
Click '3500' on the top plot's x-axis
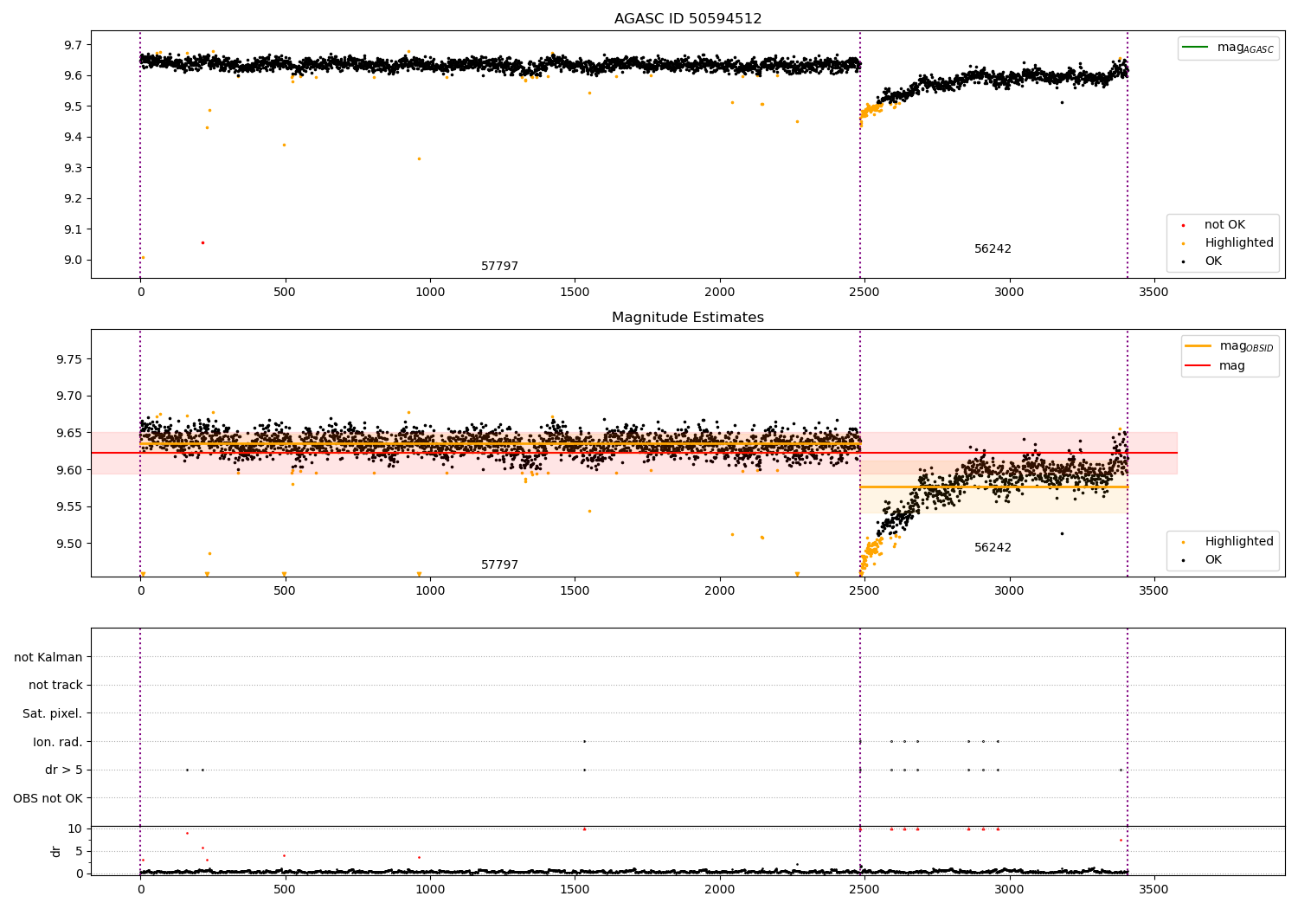click(1153, 293)
